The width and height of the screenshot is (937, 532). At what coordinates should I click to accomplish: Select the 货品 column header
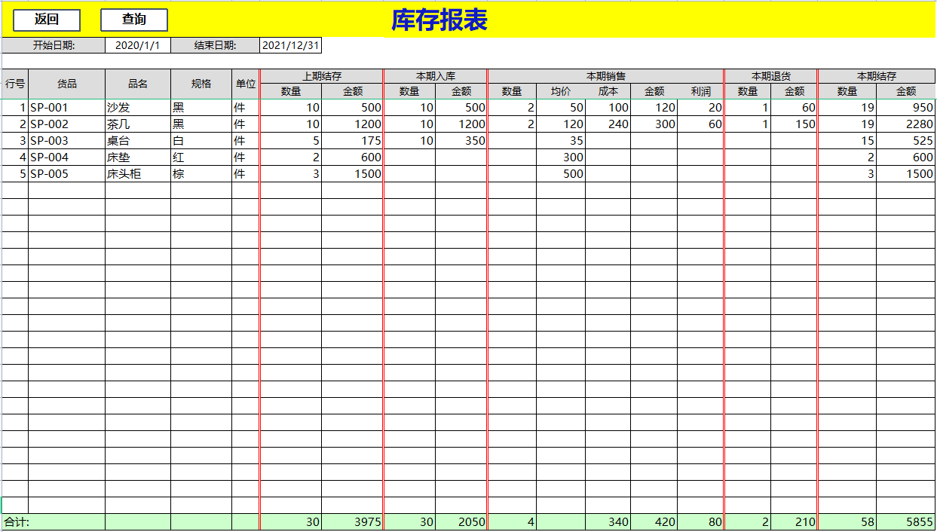[67, 84]
